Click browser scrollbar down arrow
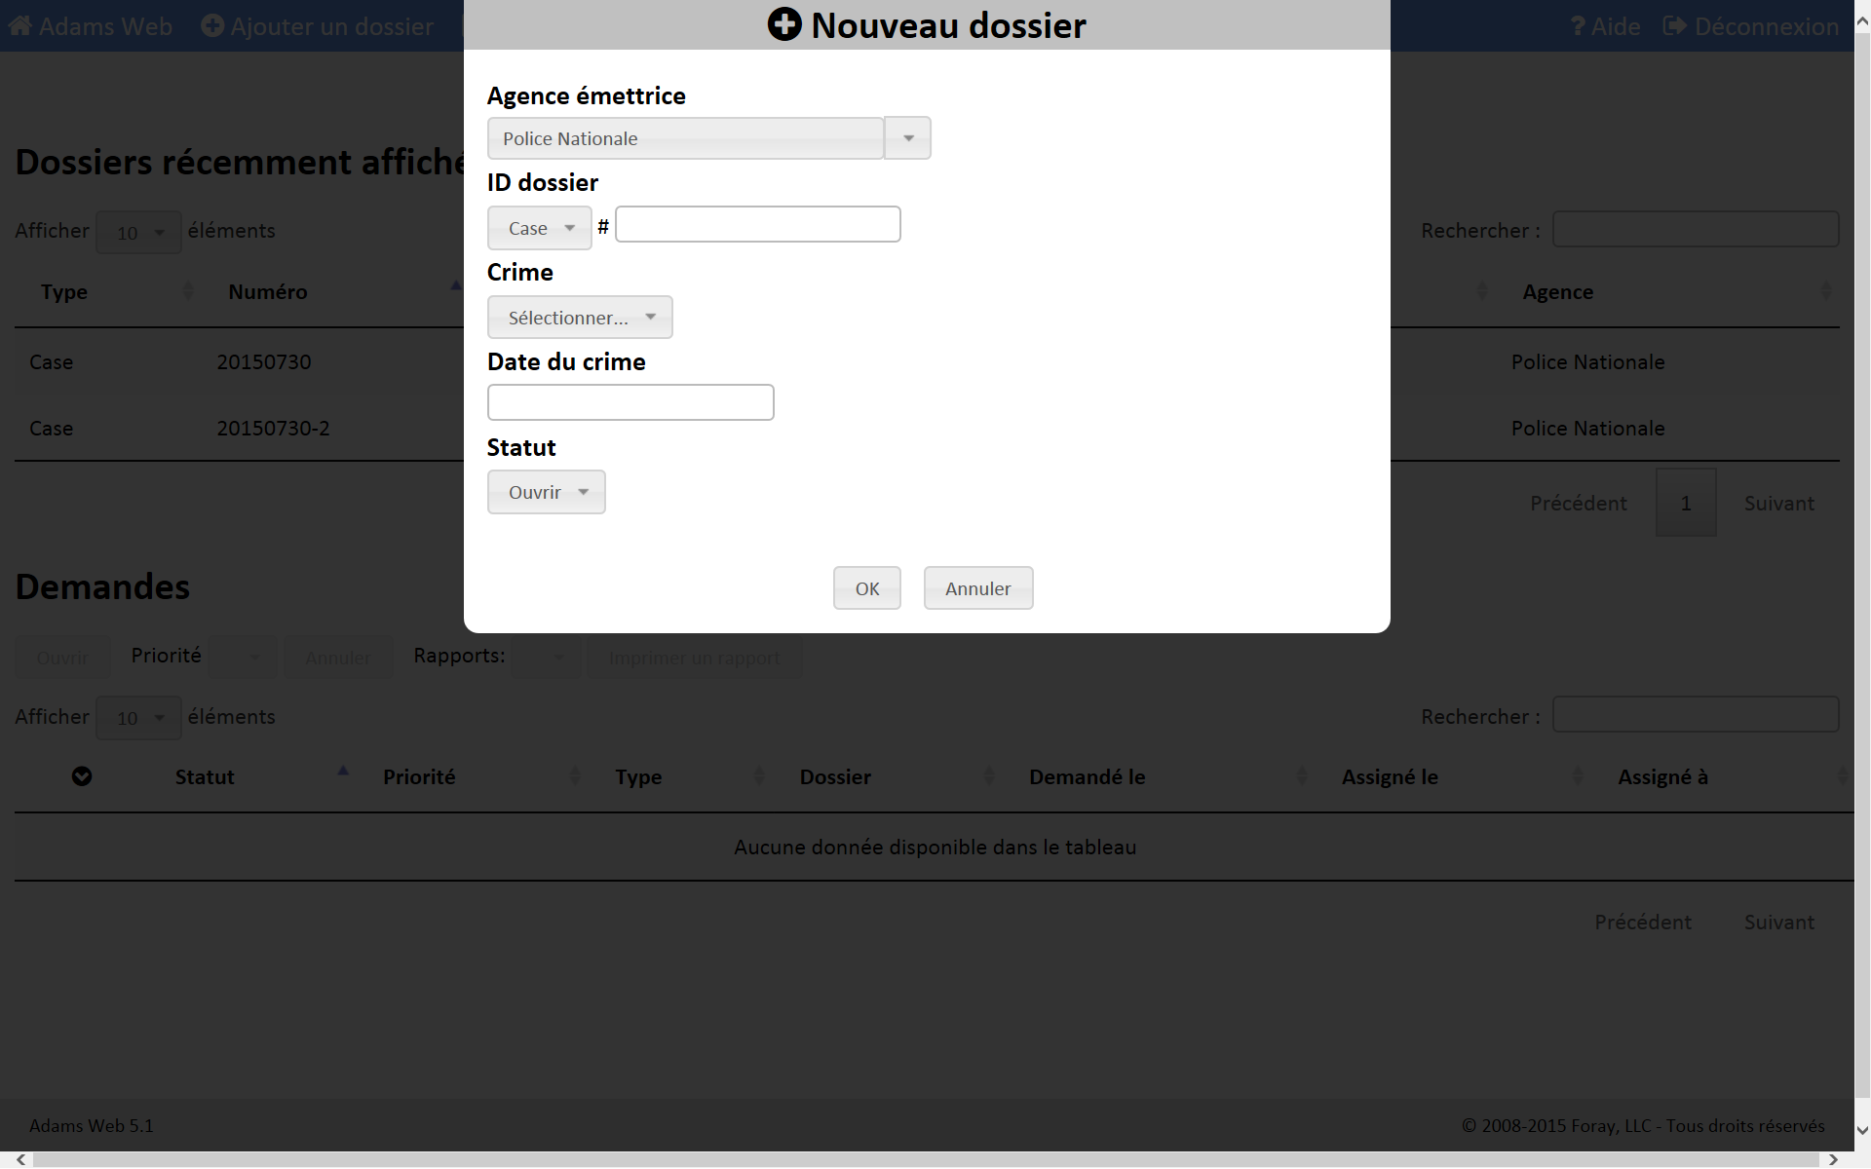1871x1169 pixels. tap(1862, 1130)
